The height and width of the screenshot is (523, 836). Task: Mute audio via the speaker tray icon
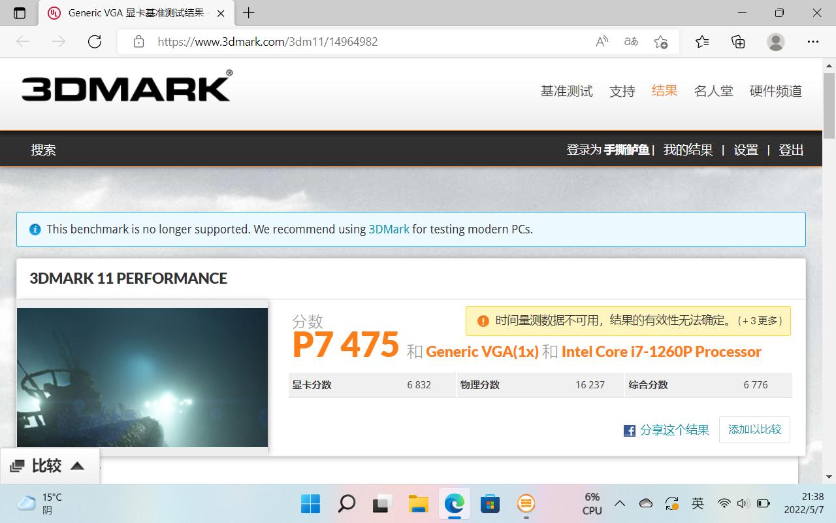click(x=742, y=503)
